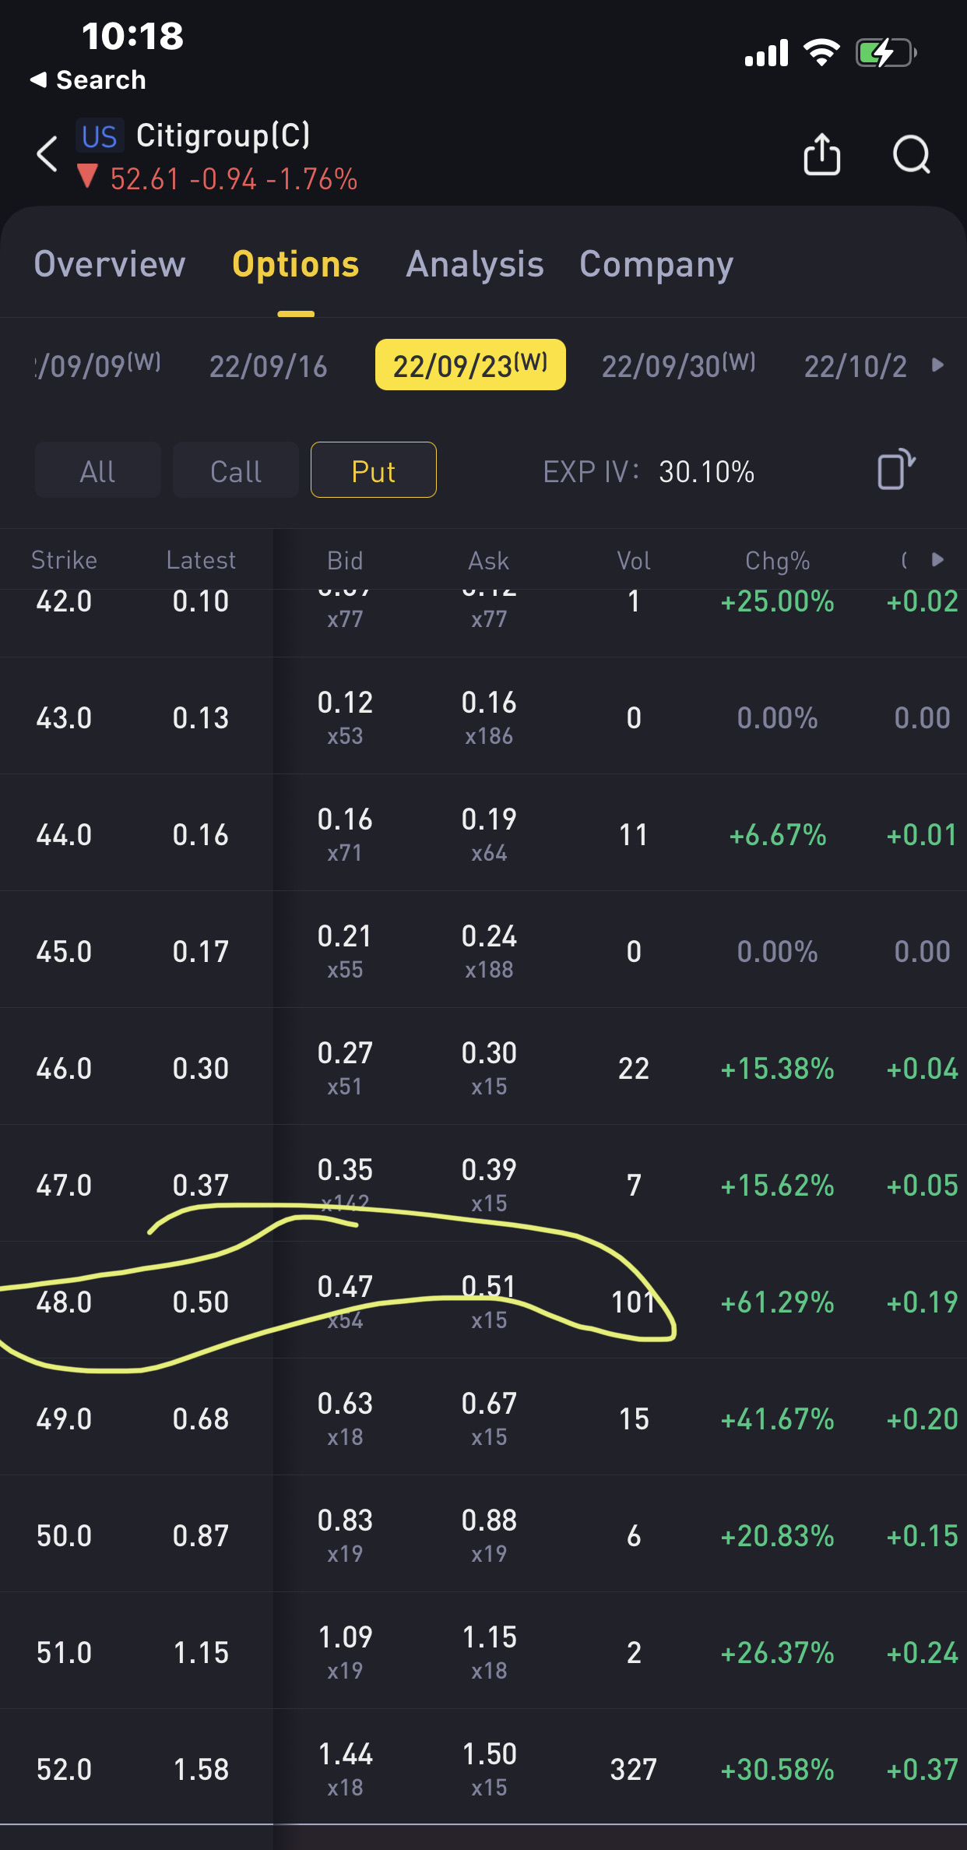Choose the 22/09/30 weekly expiry date
Image resolution: width=967 pixels, height=1850 pixels.
pos(678,365)
